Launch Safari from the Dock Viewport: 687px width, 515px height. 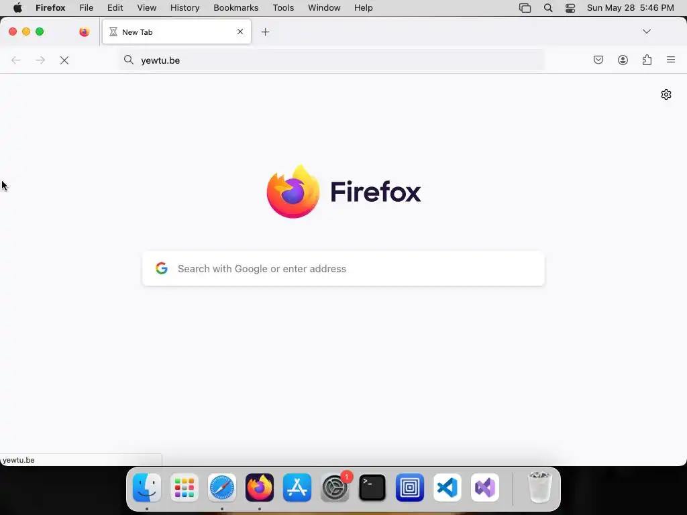221,488
